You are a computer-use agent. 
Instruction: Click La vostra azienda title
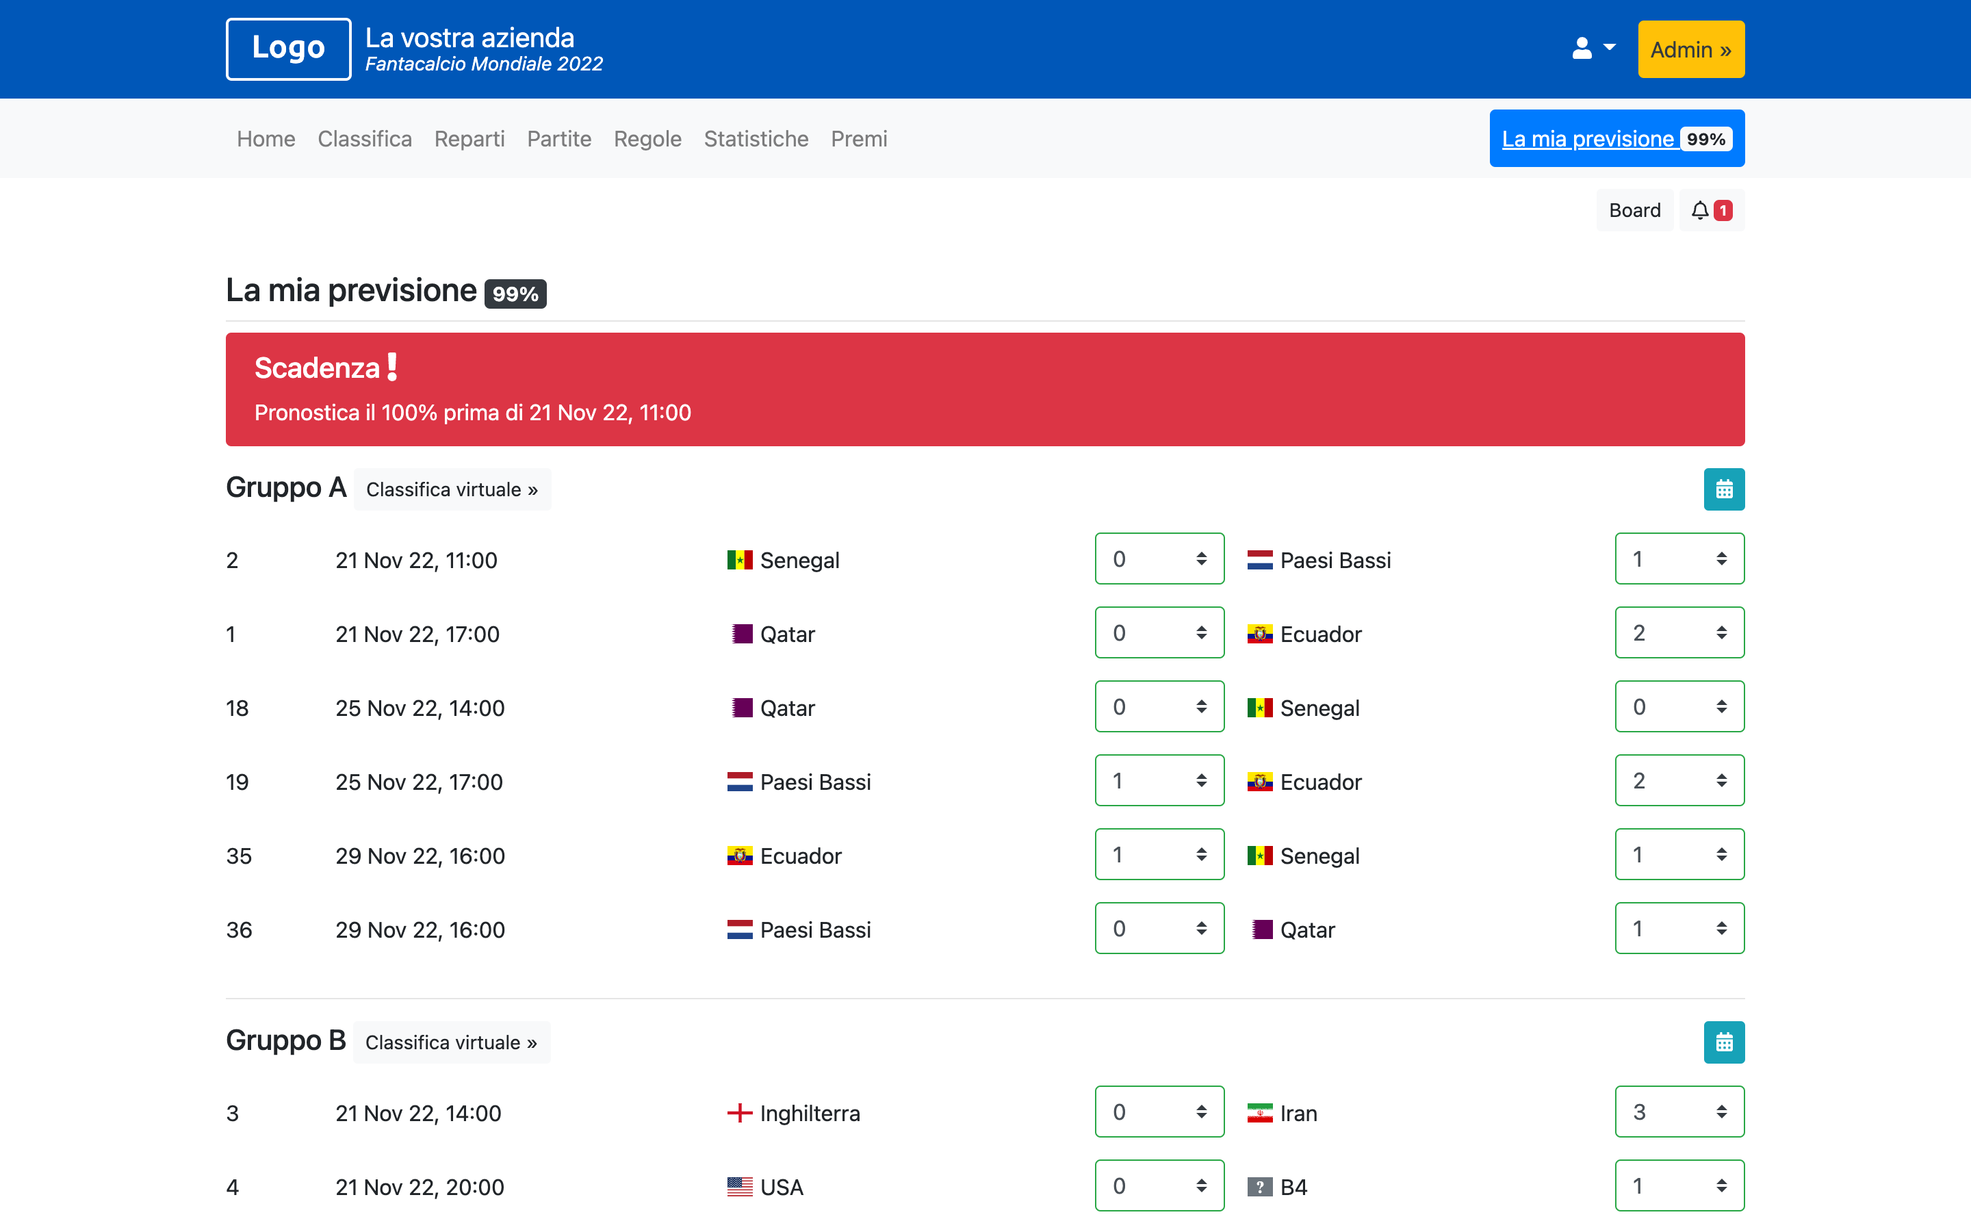[x=470, y=38]
